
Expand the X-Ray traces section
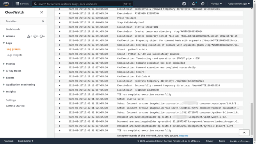3,71
